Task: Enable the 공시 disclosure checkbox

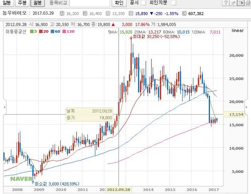Action: click(144, 3)
